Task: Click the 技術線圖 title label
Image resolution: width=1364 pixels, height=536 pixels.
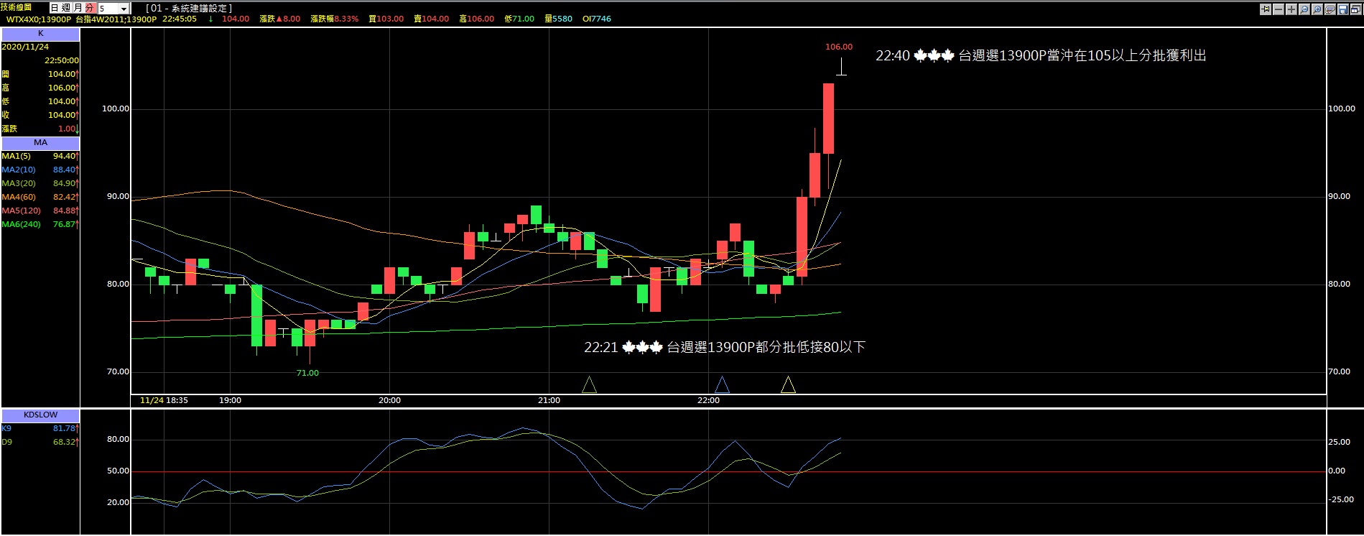Action: click(17, 7)
